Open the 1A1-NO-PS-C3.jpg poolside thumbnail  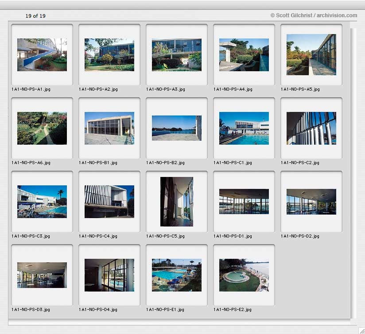pos(42,202)
